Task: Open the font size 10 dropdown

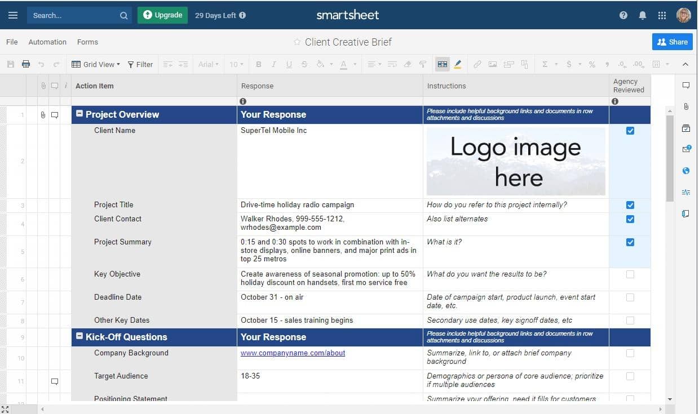Action: (x=236, y=64)
